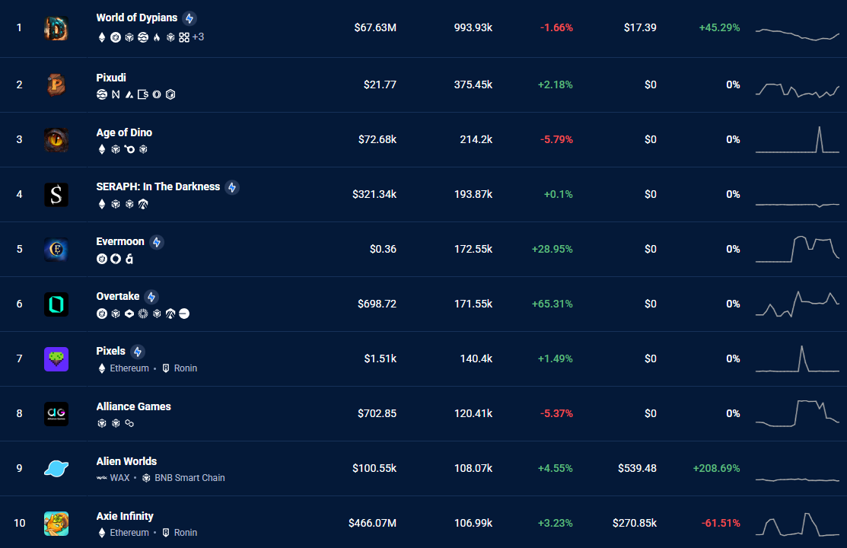Select the BNB Smart Chain label under Alien Worlds
Screen dimensions: 847x548
189,478
